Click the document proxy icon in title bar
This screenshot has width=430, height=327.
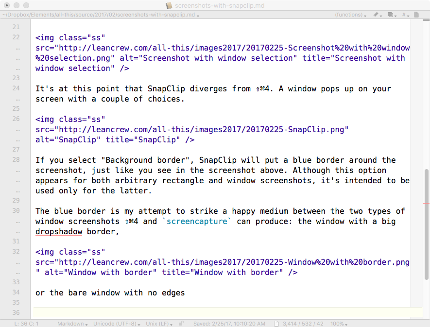(x=169, y=5)
